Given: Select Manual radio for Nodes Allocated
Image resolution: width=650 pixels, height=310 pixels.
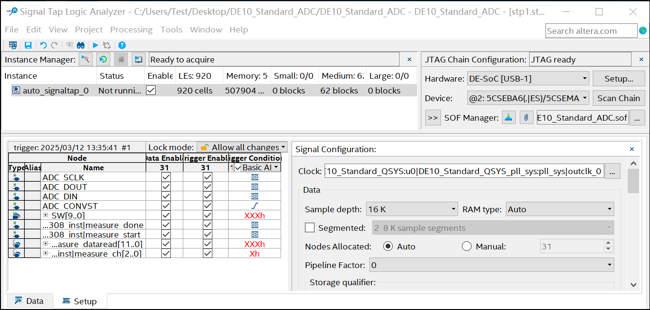Looking at the screenshot, I should tap(467, 247).
